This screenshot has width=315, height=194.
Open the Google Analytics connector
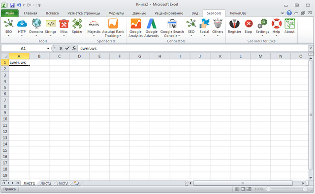pyautogui.click(x=136, y=28)
